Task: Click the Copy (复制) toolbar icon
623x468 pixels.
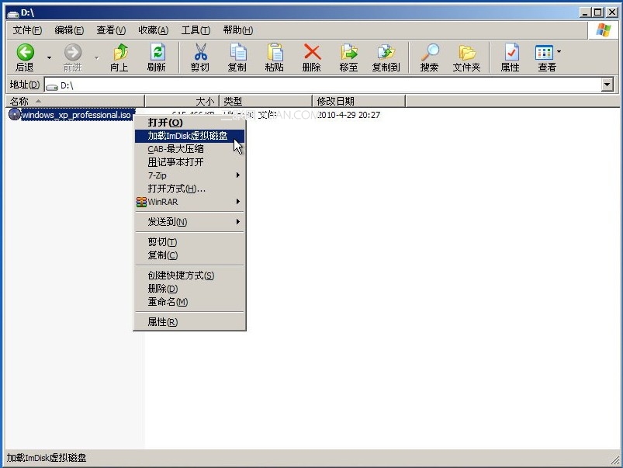Action: [x=237, y=52]
